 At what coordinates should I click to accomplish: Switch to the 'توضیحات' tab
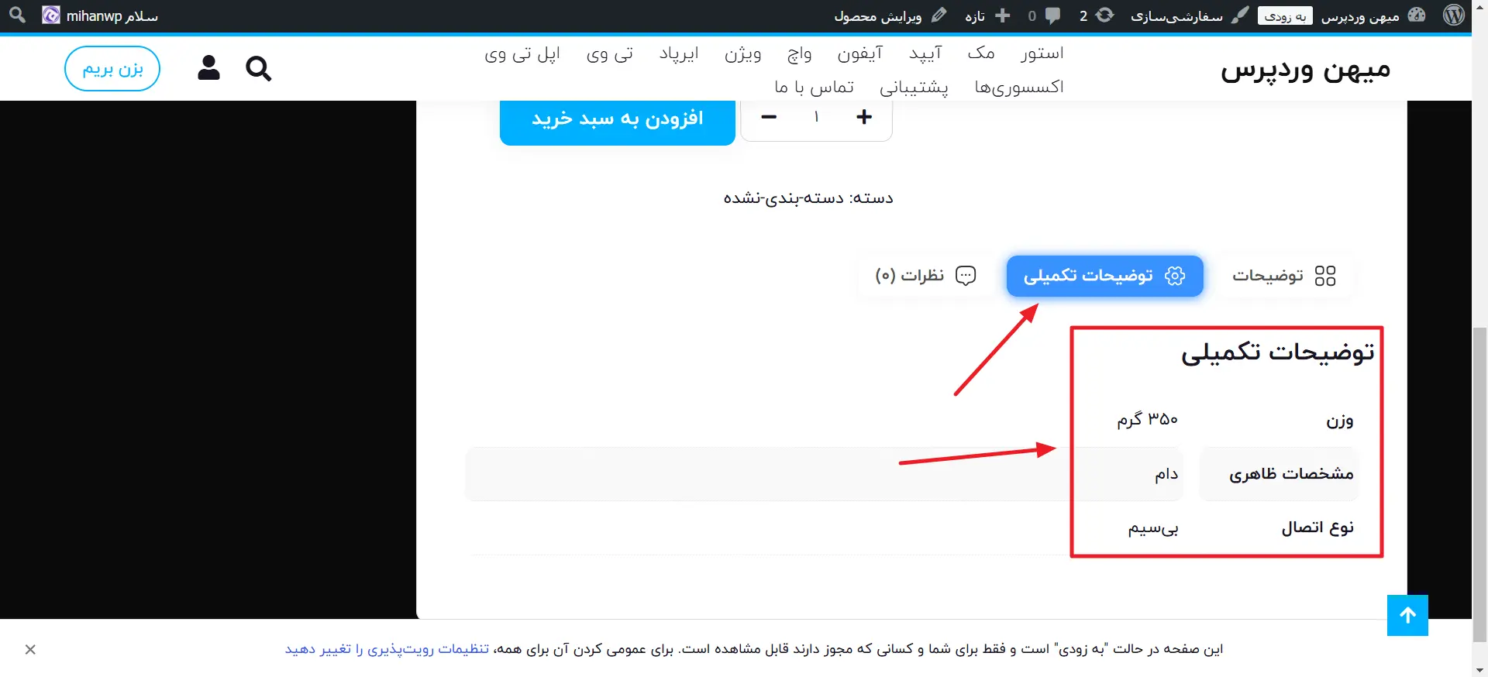tap(1284, 276)
